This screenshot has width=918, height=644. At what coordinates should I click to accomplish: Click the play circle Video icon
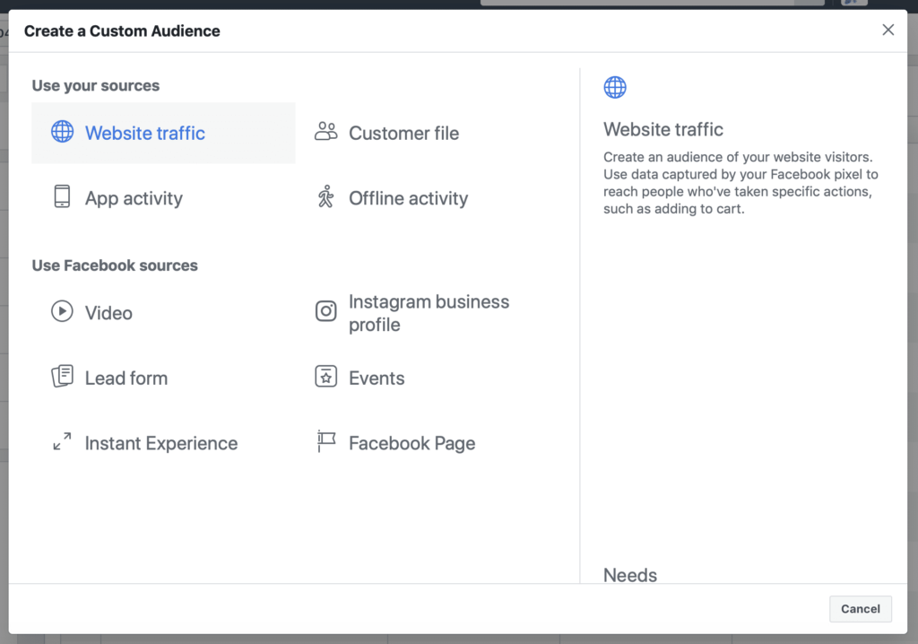pos(62,312)
